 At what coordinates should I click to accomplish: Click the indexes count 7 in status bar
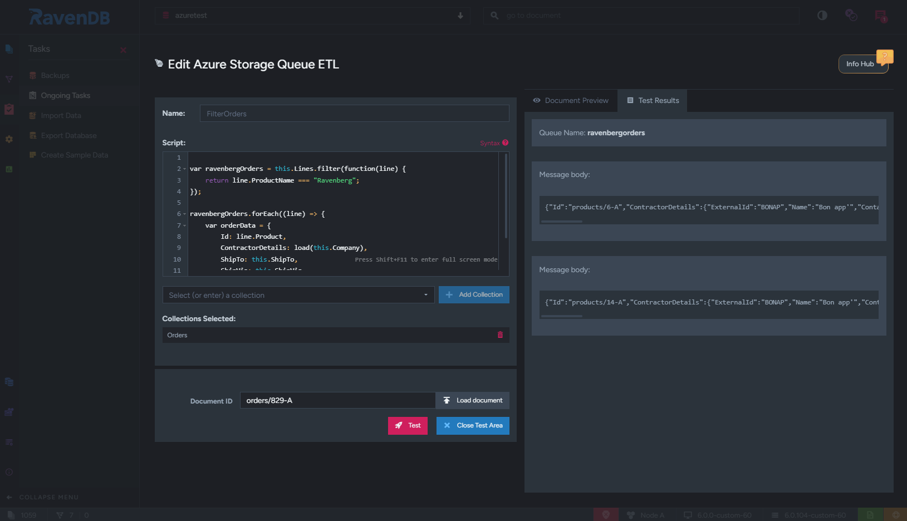click(x=65, y=515)
